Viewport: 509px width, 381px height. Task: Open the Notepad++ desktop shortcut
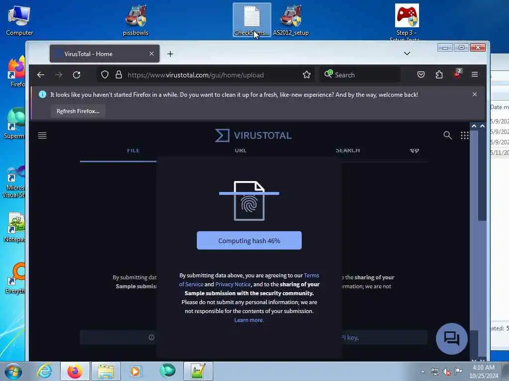tap(14, 227)
